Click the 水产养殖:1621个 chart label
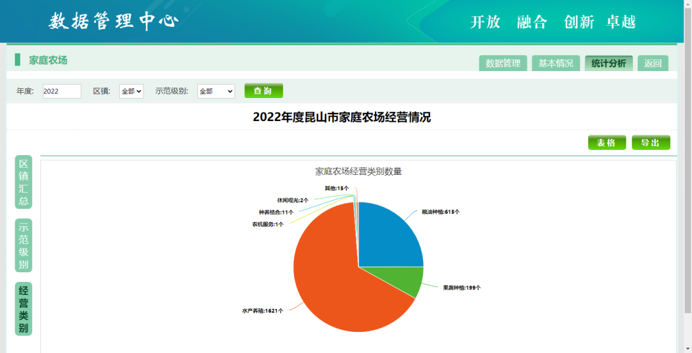692x353 pixels. pyautogui.click(x=262, y=311)
